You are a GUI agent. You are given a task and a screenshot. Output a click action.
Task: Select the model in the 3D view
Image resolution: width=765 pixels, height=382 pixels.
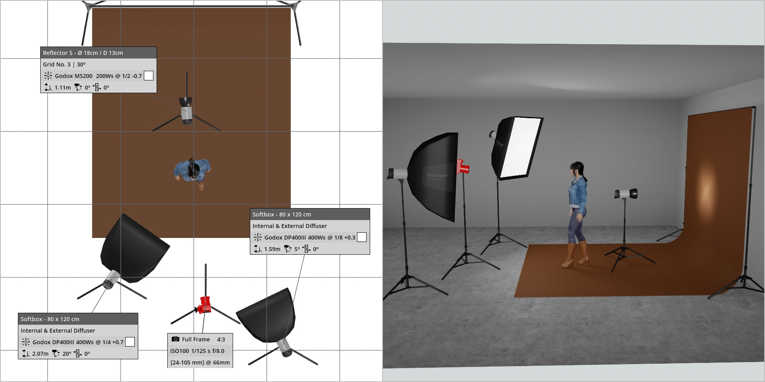pyautogui.click(x=576, y=214)
